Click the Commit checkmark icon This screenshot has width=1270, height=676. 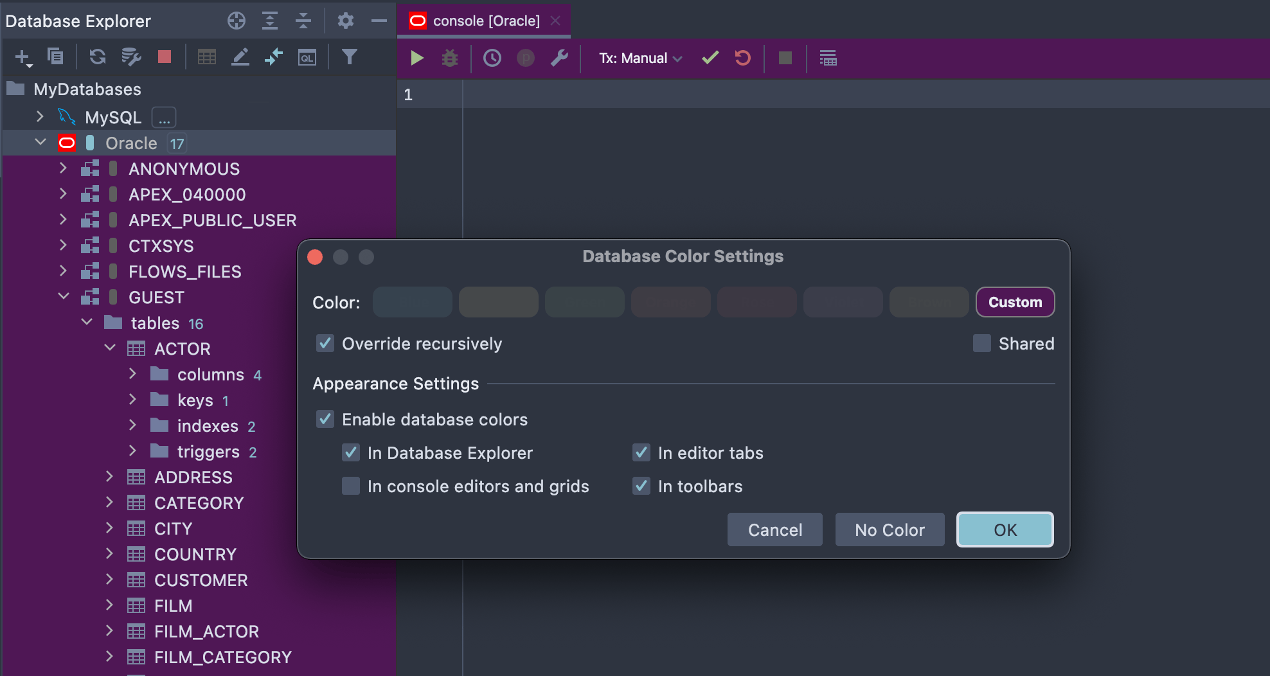(710, 58)
